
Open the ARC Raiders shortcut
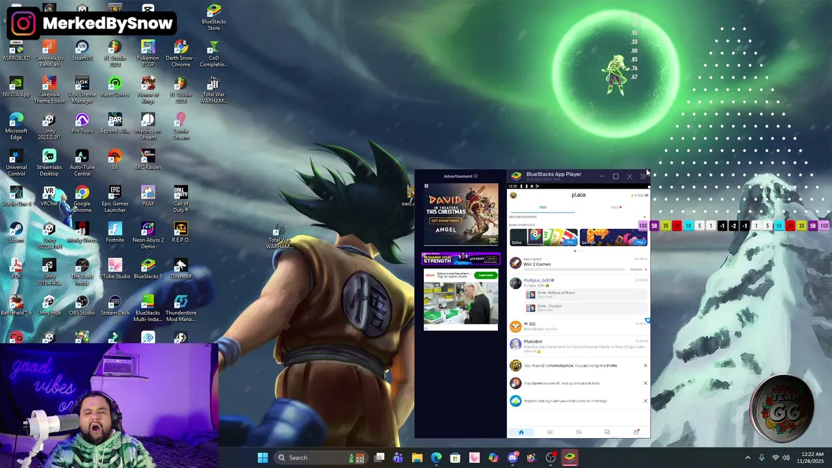(x=148, y=161)
